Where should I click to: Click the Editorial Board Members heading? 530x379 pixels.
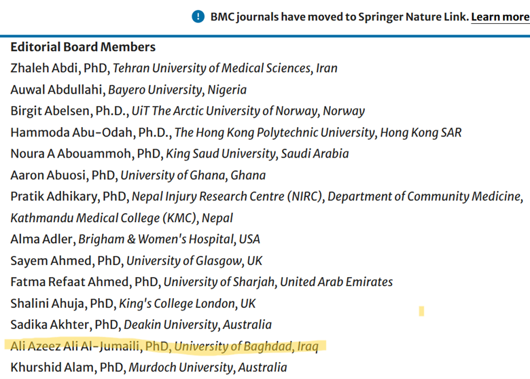[x=83, y=47]
